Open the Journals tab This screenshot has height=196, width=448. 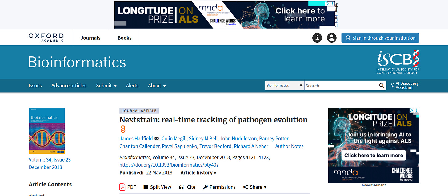click(90, 38)
